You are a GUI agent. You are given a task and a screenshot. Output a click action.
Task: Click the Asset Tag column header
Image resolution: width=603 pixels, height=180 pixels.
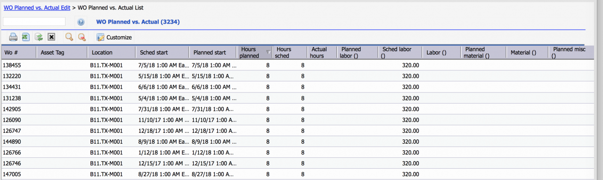pyautogui.click(x=62, y=52)
